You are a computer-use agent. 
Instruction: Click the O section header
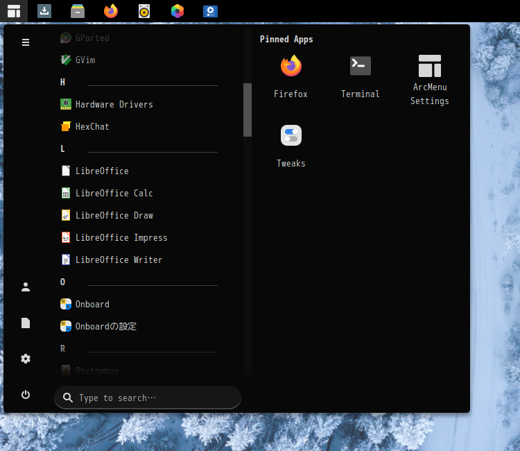[62, 282]
